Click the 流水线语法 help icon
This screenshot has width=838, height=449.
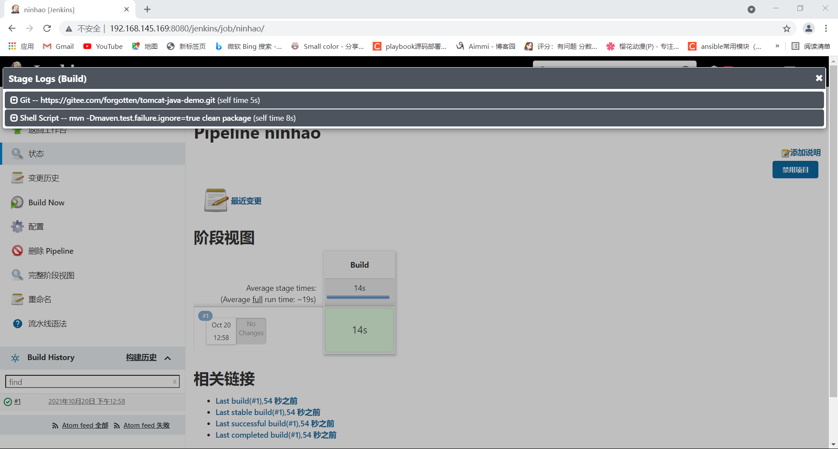(x=17, y=323)
